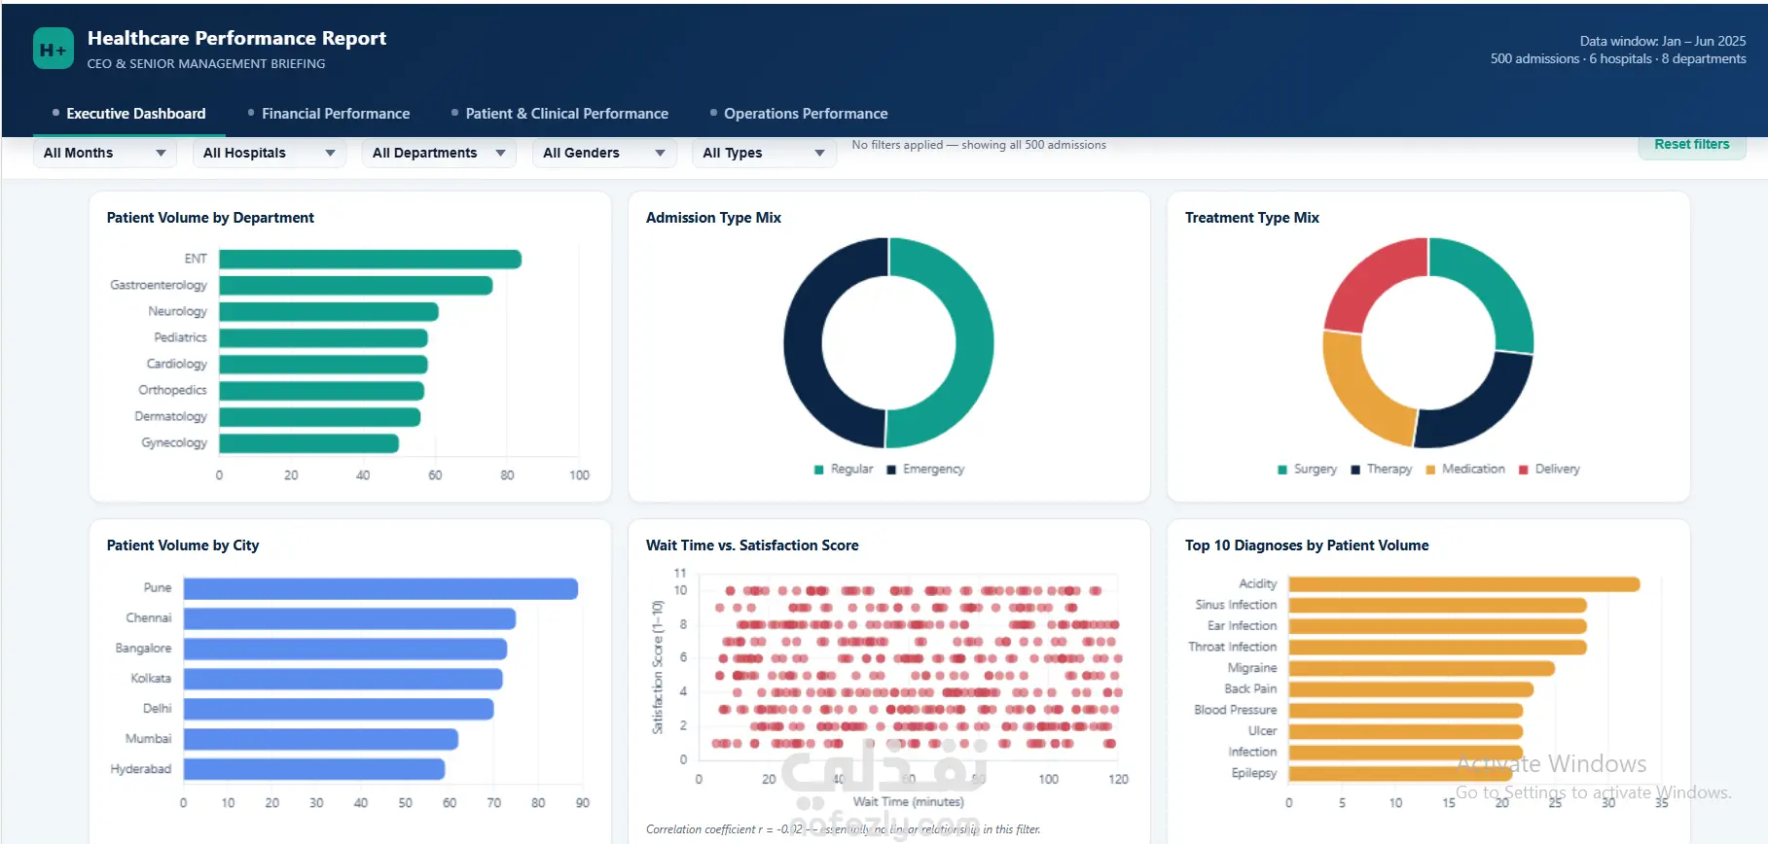Open the All Types dropdown
Image resolution: width=1768 pixels, height=844 pixels.
[764, 153]
